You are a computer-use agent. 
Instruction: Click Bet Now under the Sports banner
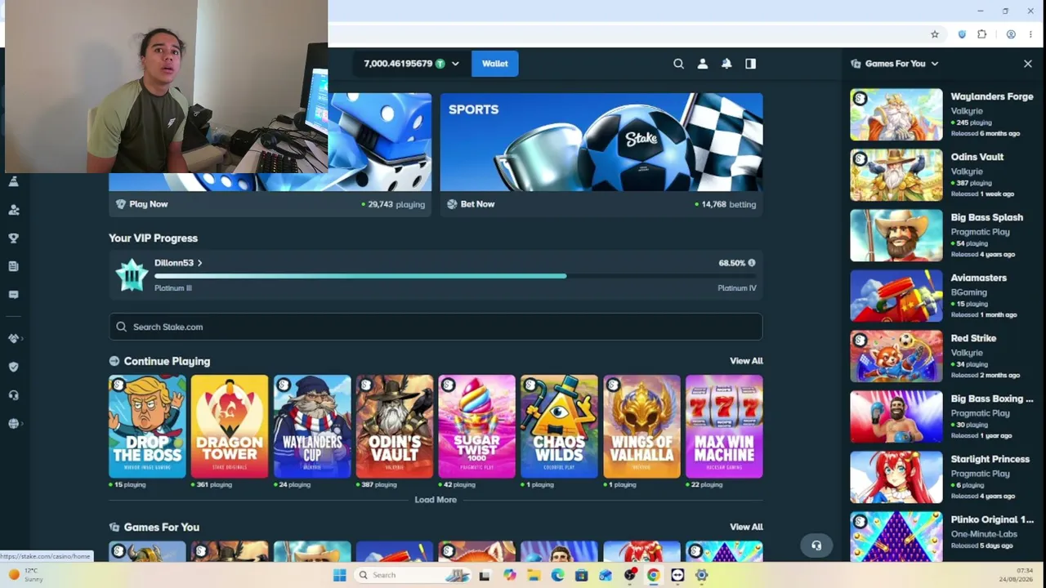[x=477, y=204]
